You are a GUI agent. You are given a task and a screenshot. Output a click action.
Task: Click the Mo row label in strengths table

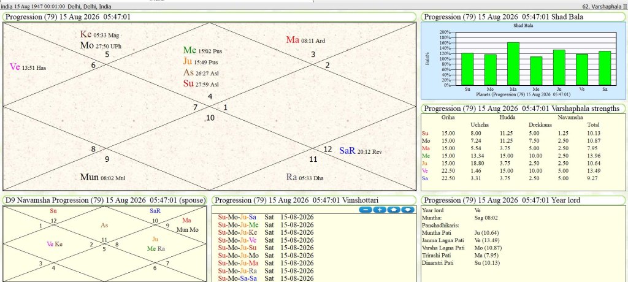point(426,140)
